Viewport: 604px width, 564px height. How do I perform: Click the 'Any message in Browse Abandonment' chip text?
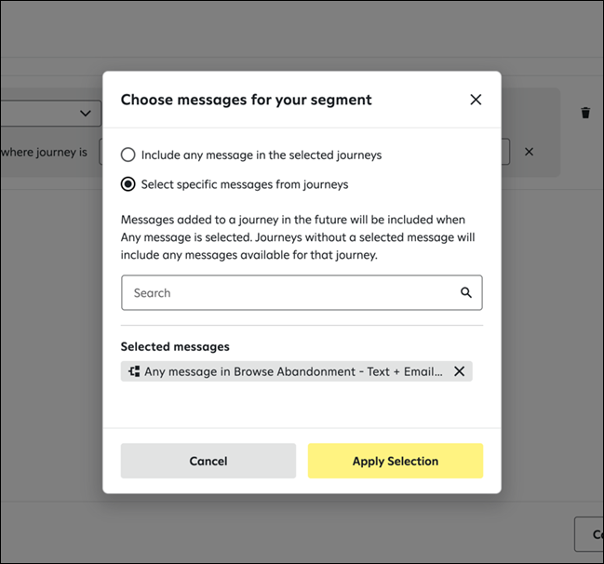pyautogui.click(x=293, y=371)
